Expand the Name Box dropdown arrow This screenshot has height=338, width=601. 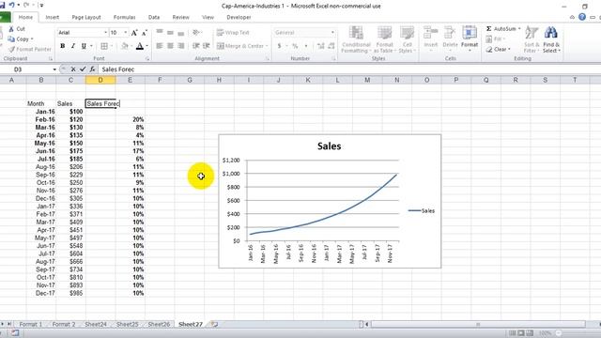(54, 69)
